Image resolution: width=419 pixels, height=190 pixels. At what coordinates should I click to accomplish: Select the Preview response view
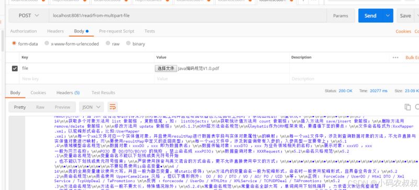point(62,107)
